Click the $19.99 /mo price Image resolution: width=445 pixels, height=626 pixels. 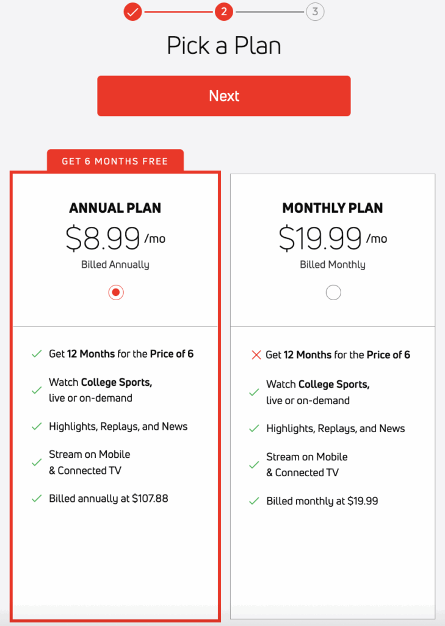pyautogui.click(x=333, y=238)
